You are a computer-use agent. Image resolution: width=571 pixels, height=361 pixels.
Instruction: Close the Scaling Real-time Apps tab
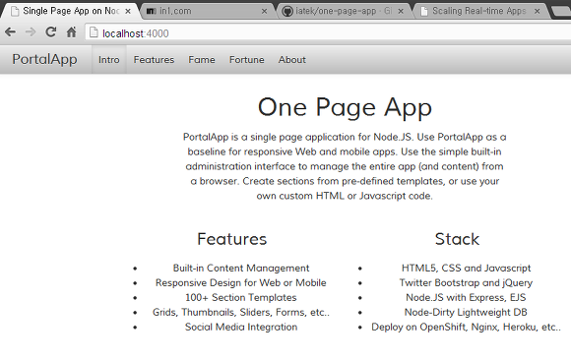[538, 11]
